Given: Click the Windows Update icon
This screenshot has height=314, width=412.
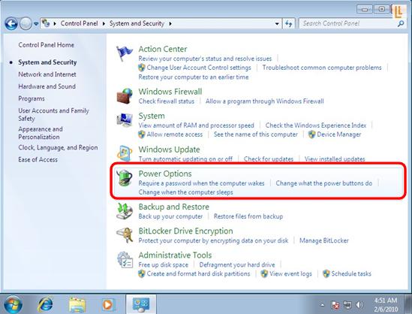Looking at the screenshot, I should pos(125,152).
